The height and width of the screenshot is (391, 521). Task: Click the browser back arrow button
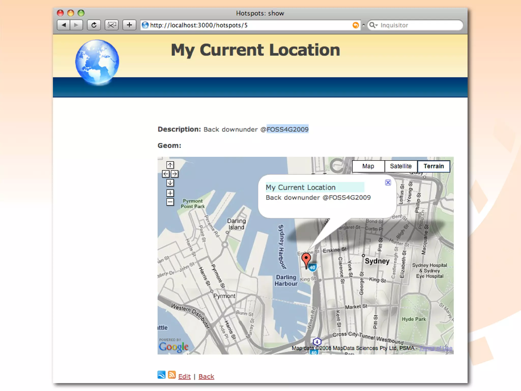64,25
